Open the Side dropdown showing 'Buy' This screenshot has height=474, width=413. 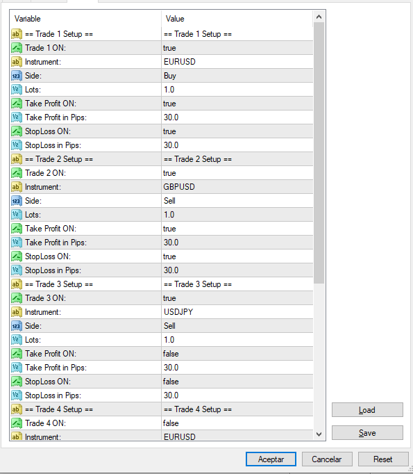(x=237, y=76)
